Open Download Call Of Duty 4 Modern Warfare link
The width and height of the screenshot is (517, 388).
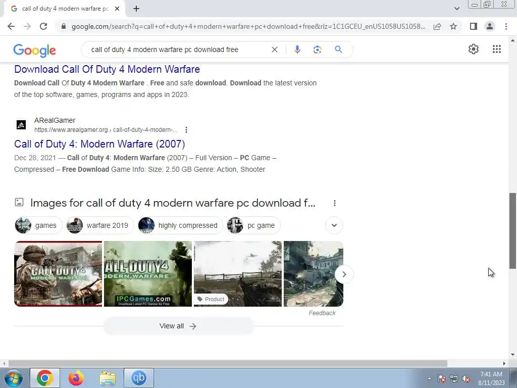click(x=107, y=69)
